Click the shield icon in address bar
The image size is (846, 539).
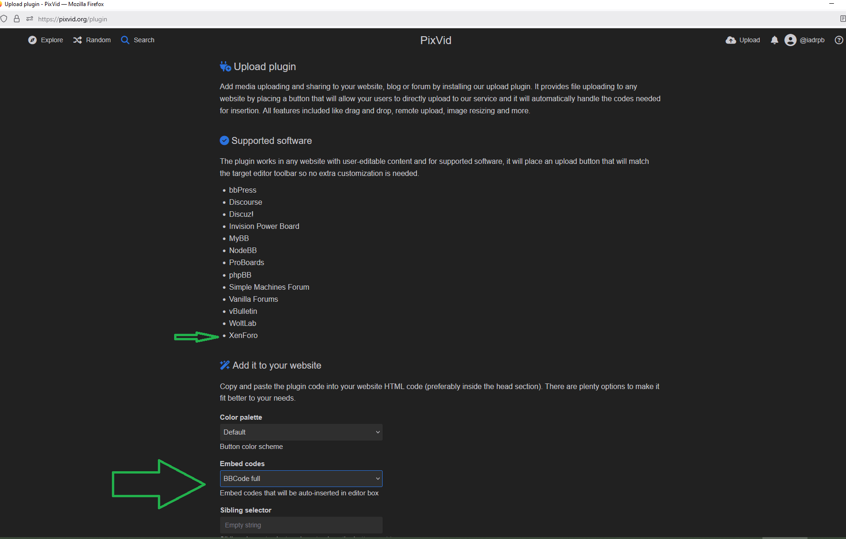(x=4, y=19)
